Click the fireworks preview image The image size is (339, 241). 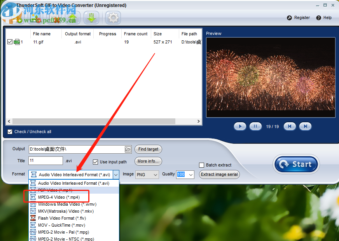[x=271, y=78]
